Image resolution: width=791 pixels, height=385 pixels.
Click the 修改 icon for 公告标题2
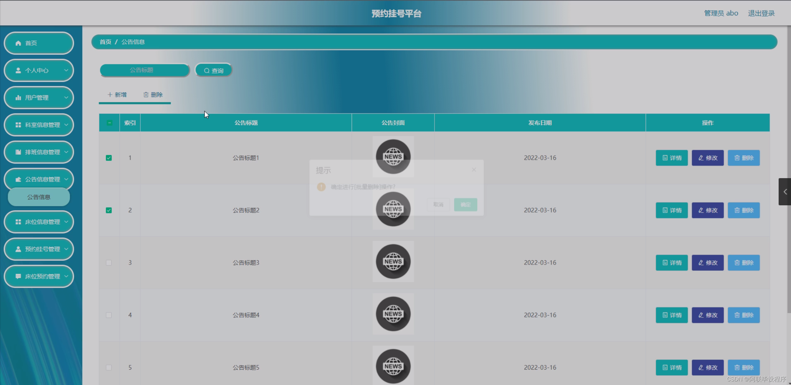708,210
